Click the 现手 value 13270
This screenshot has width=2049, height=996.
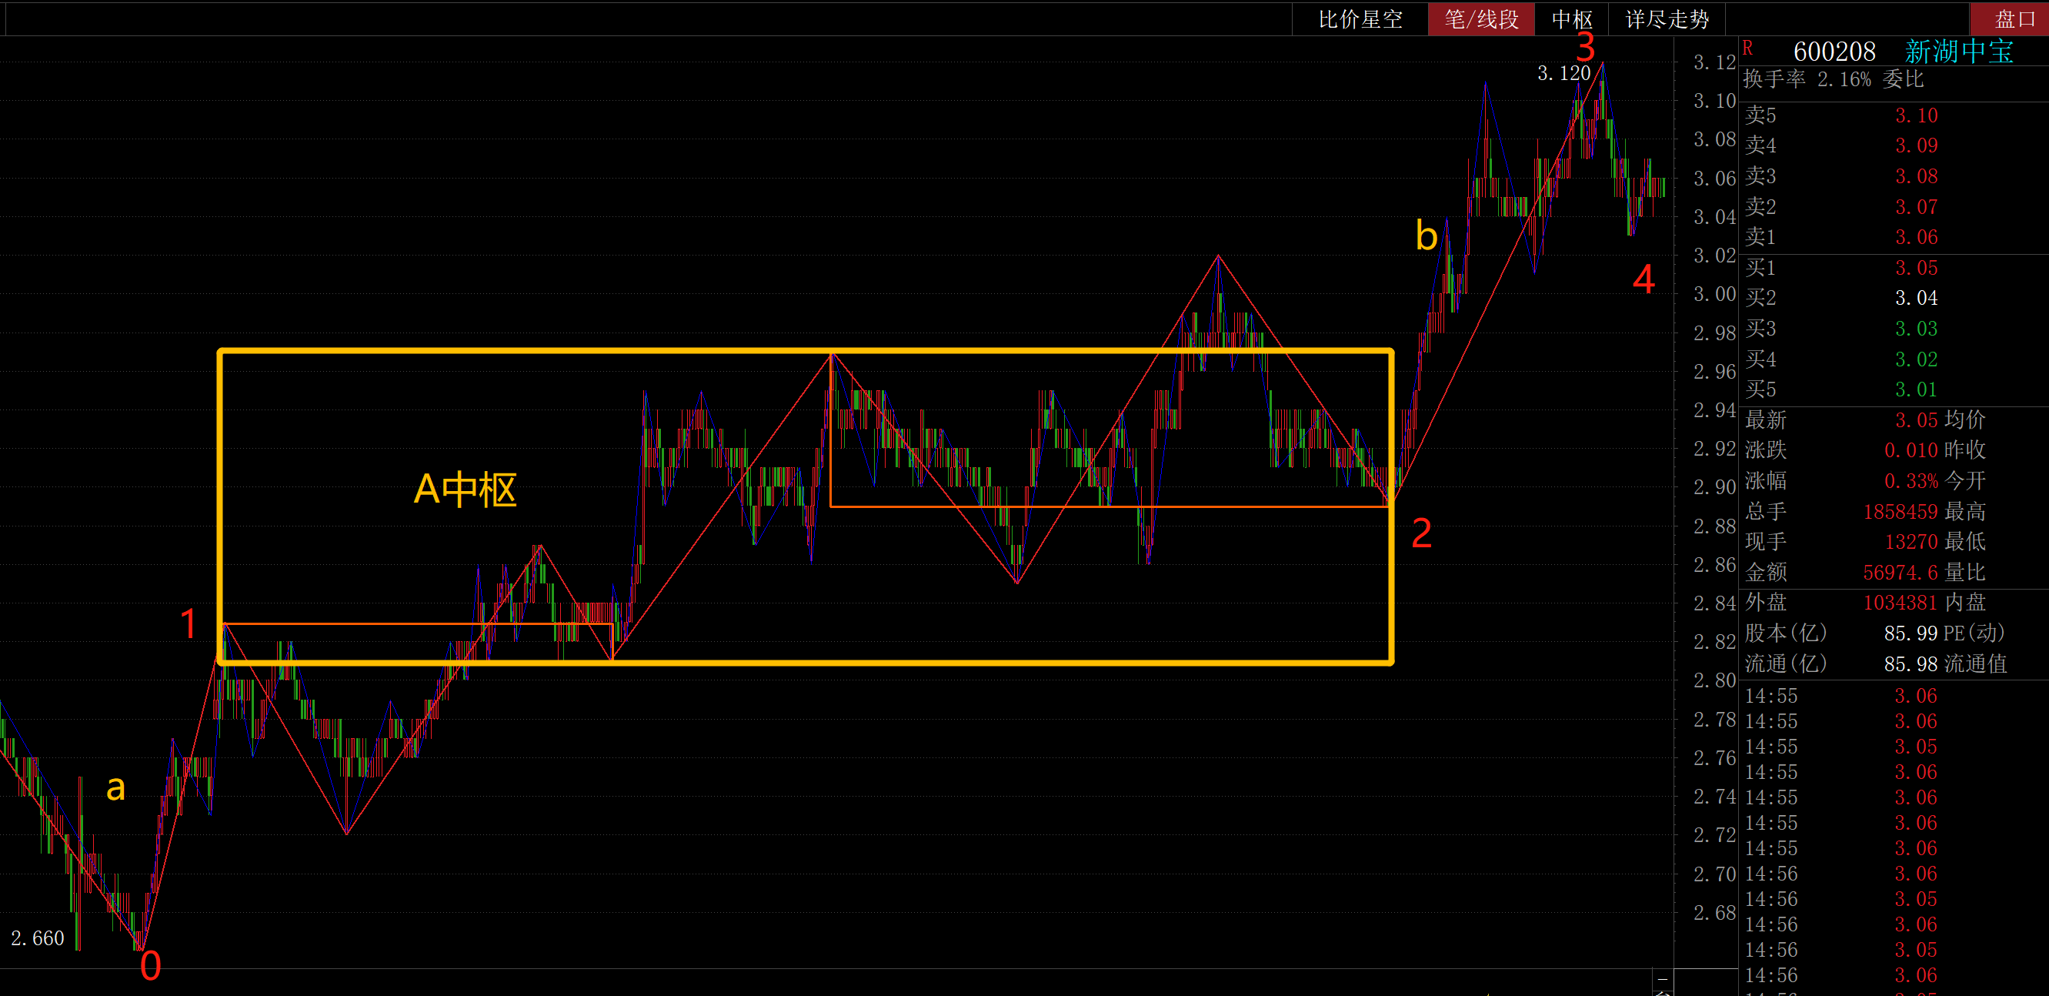point(1911,542)
